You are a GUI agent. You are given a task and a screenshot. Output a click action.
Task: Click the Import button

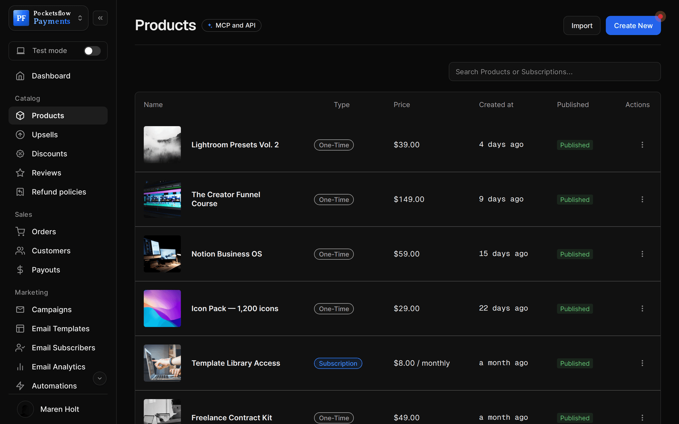pos(582,26)
